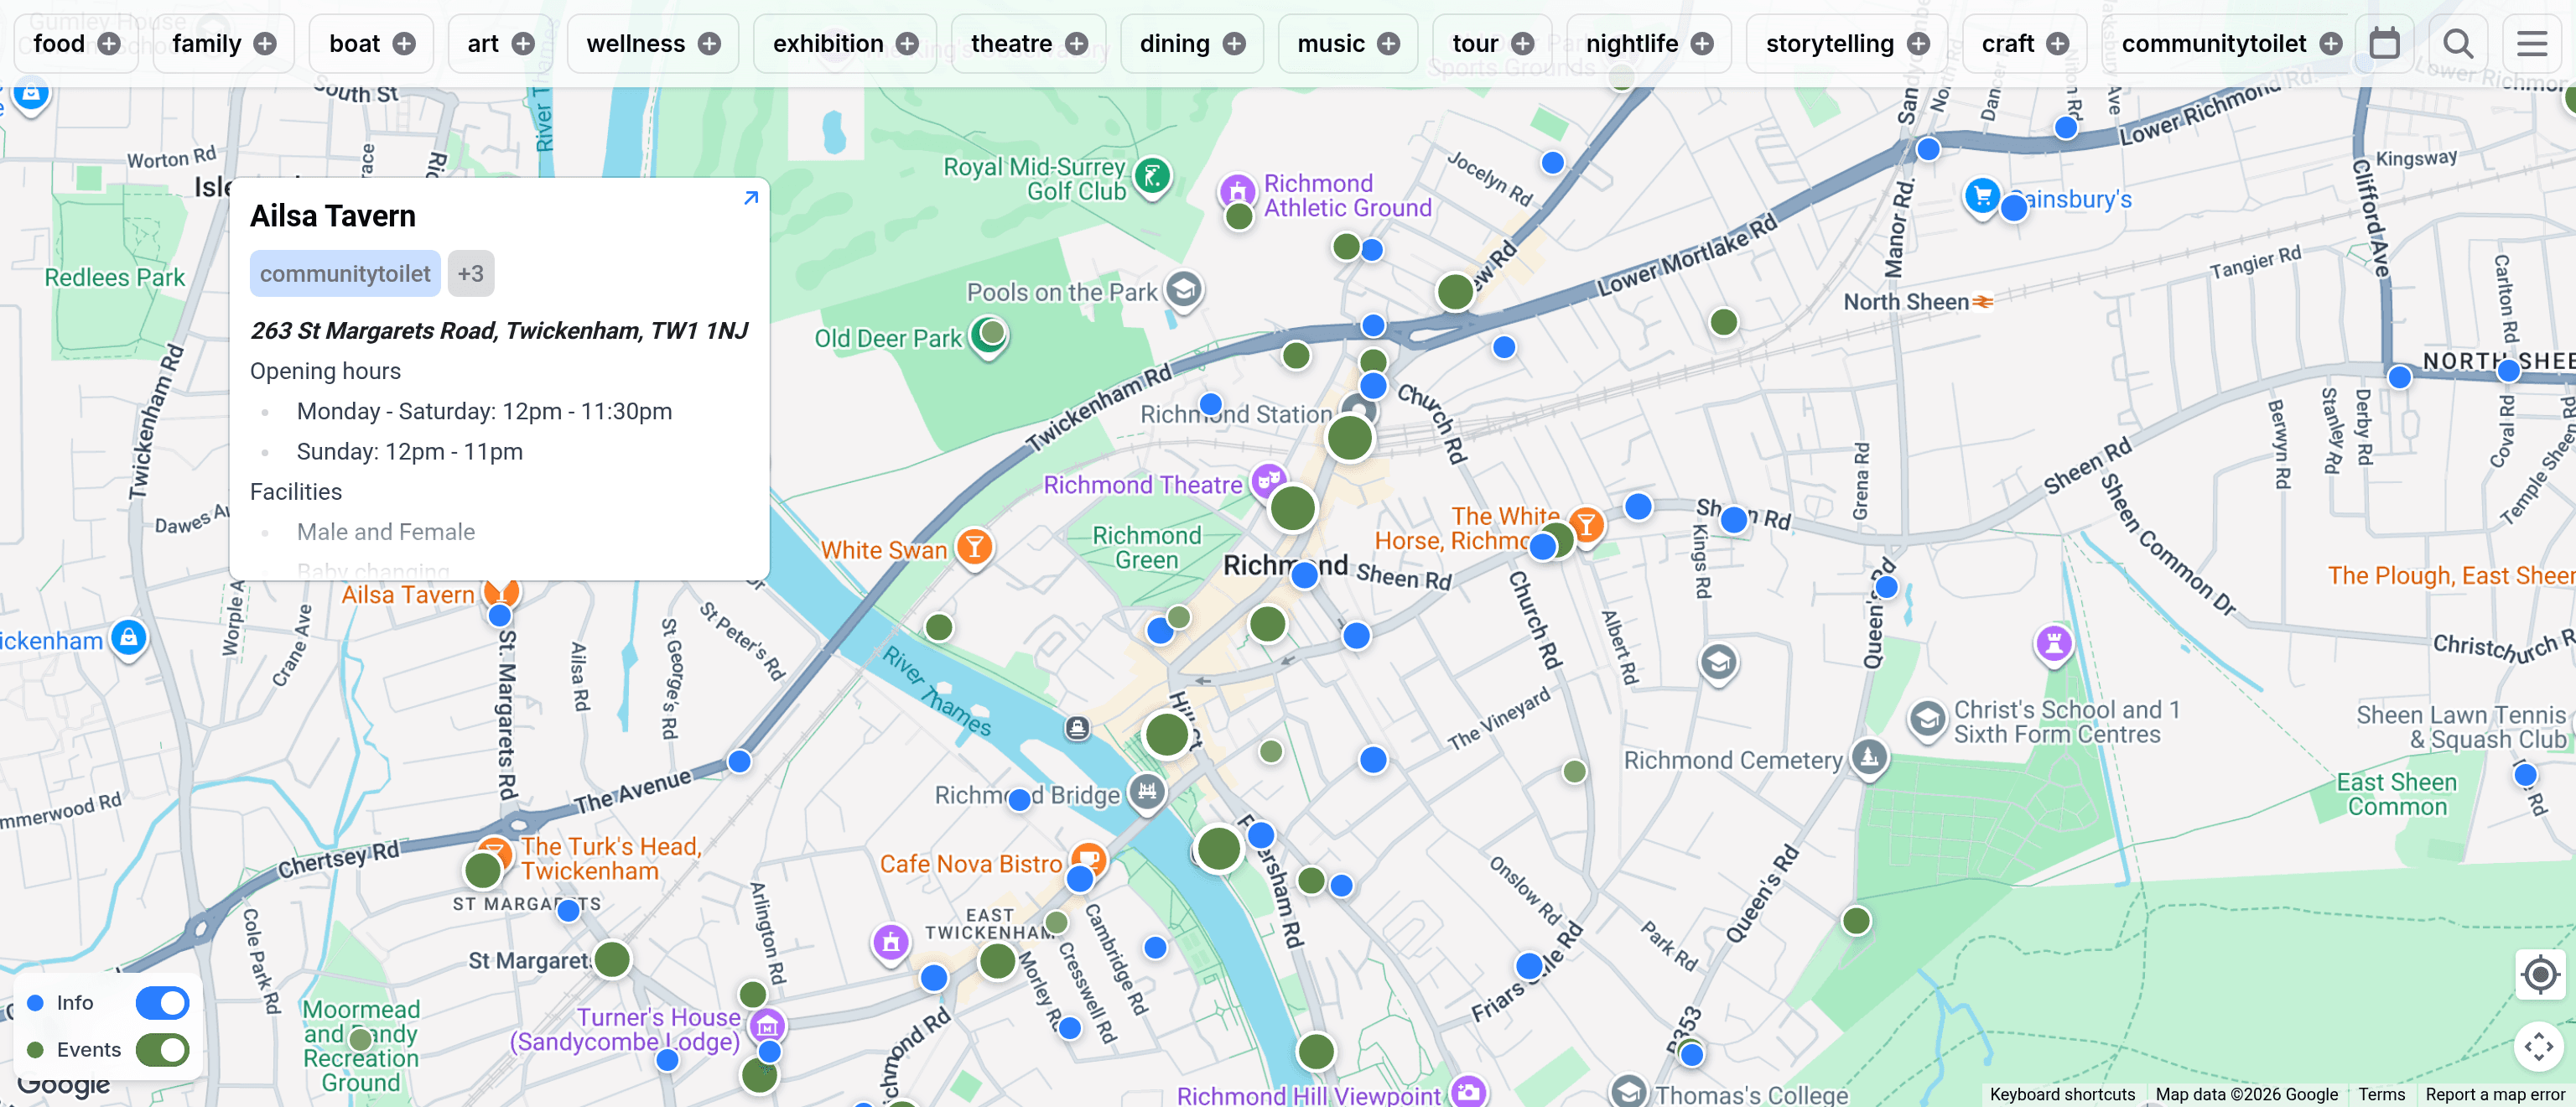The height and width of the screenshot is (1107, 2576).
Task: Click the address 263 St Margarets Road text
Action: (x=499, y=331)
